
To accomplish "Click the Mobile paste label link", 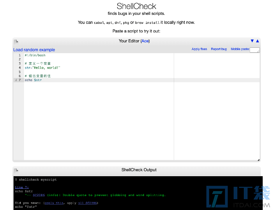I will (x=240, y=49).
